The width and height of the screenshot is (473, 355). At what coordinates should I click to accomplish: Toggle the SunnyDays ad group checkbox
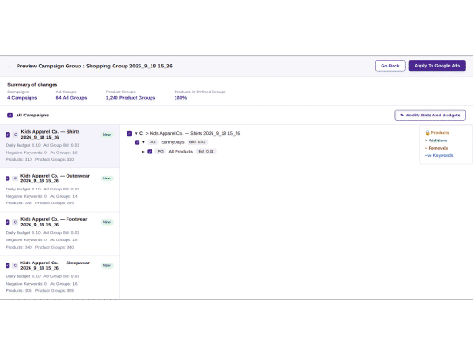click(x=138, y=142)
